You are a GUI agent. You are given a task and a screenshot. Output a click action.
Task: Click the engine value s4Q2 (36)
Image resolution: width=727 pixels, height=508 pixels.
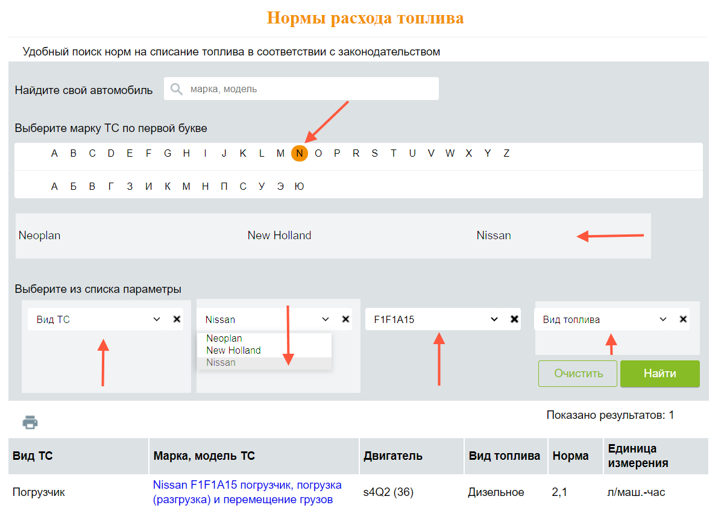click(x=388, y=492)
